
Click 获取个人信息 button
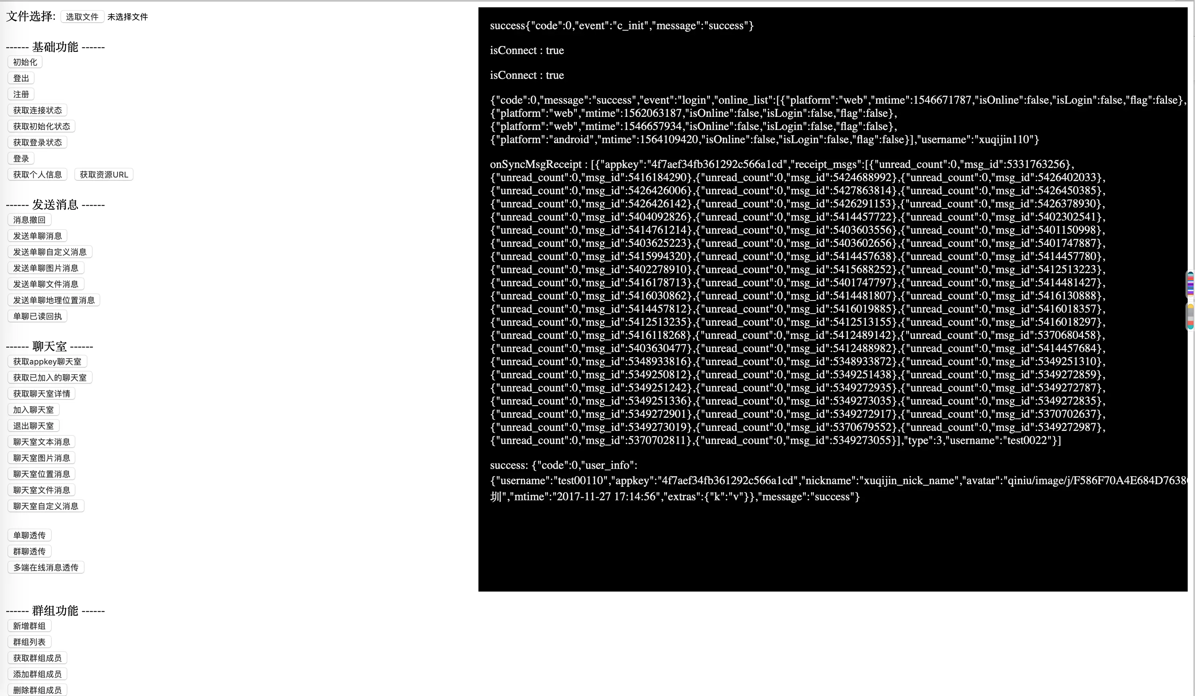pos(38,175)
